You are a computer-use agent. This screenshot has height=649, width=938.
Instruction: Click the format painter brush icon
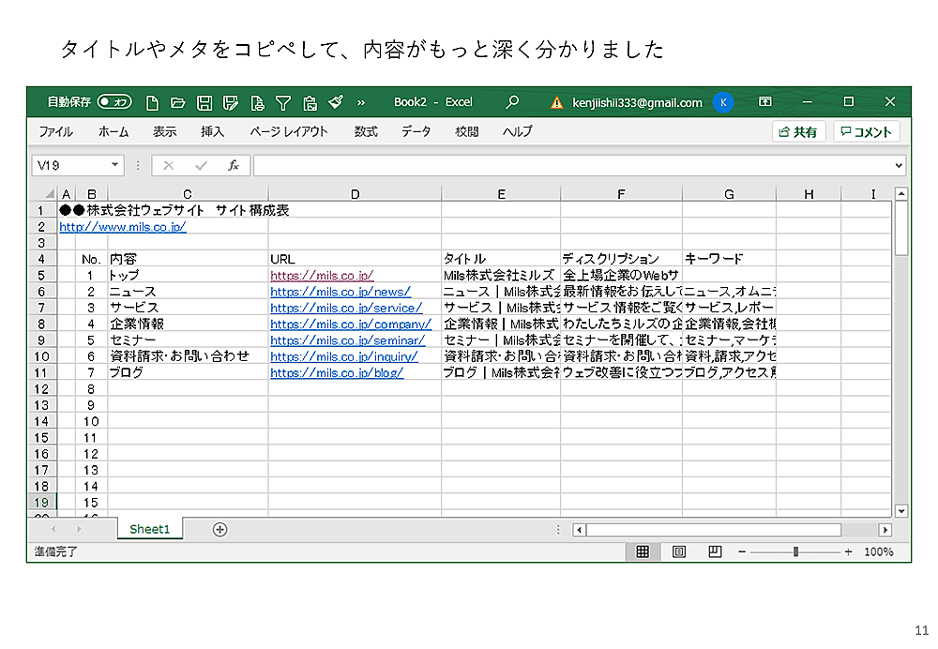point(336,102)
